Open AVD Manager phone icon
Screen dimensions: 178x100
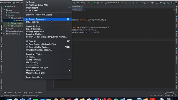click(x=164, y=2)
